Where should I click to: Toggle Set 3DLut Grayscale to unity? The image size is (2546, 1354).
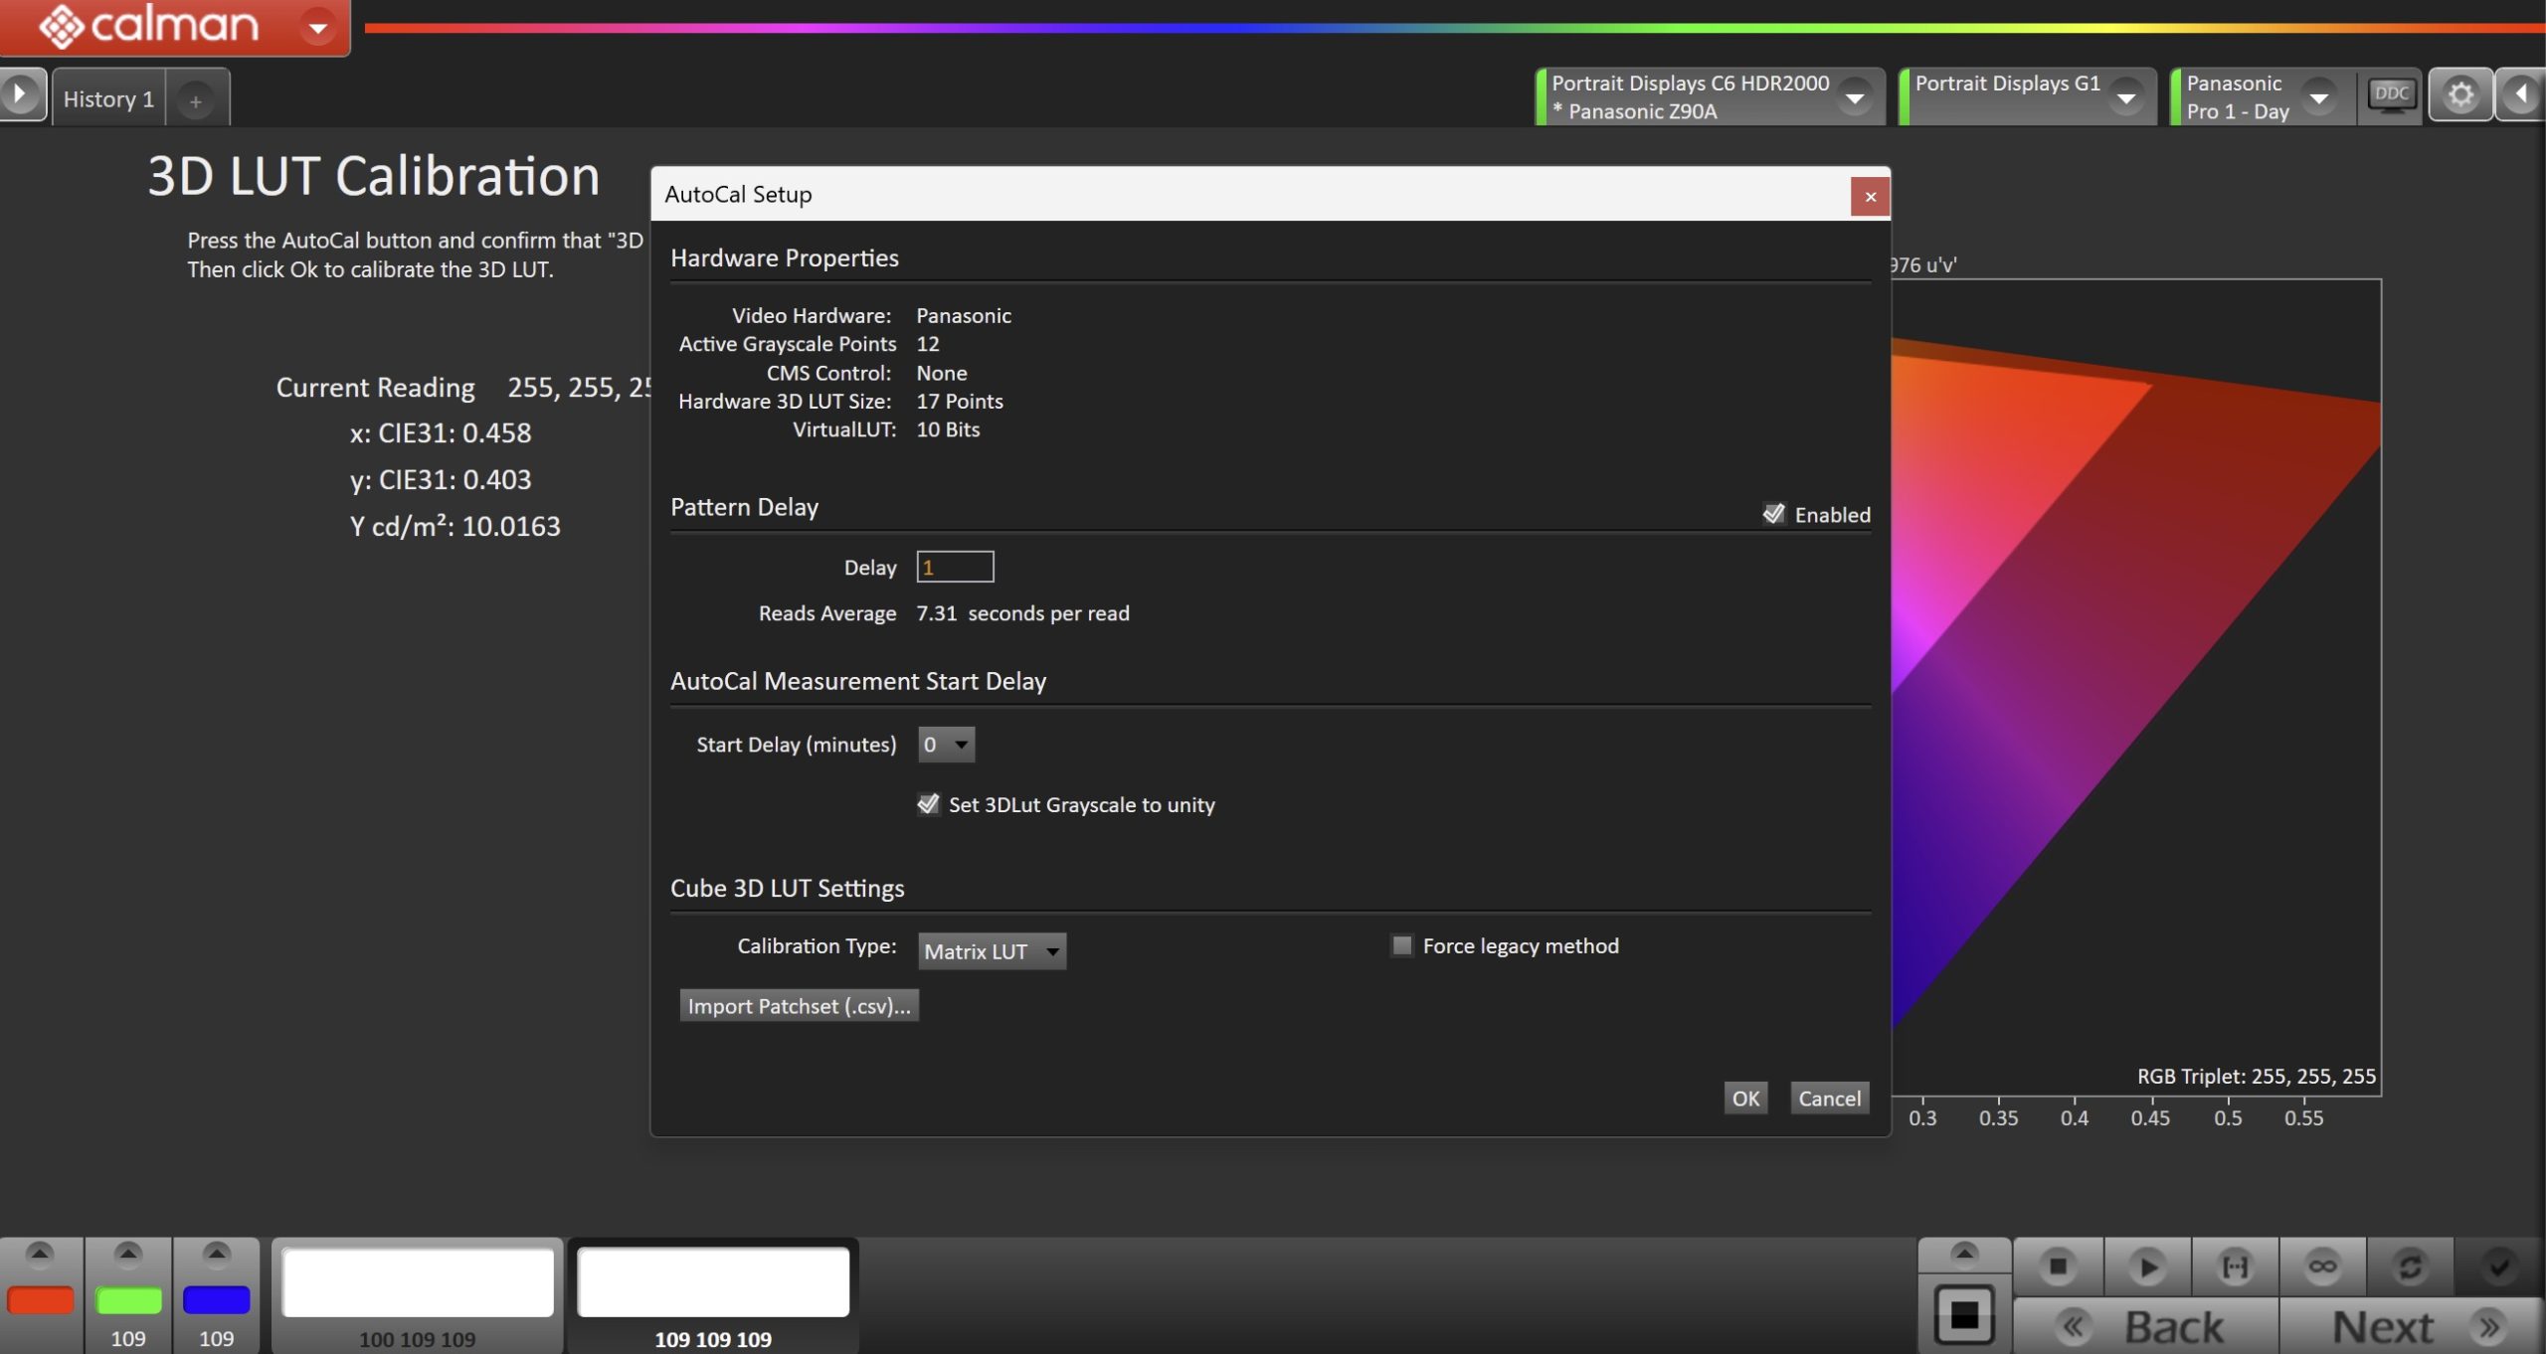(x=928, y=804)
